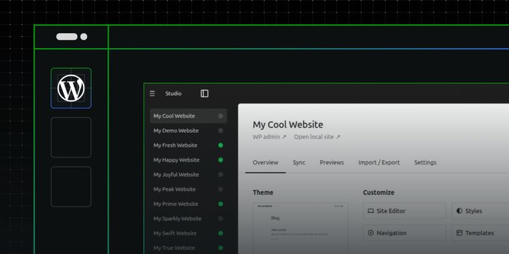Click the third empty sidebar tile
509x254 pixels.
[71, 186]
